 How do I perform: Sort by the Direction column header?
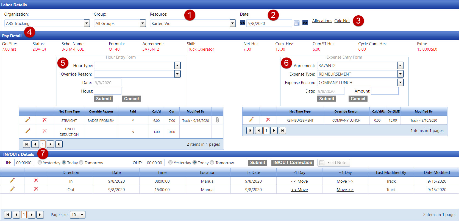71,173
